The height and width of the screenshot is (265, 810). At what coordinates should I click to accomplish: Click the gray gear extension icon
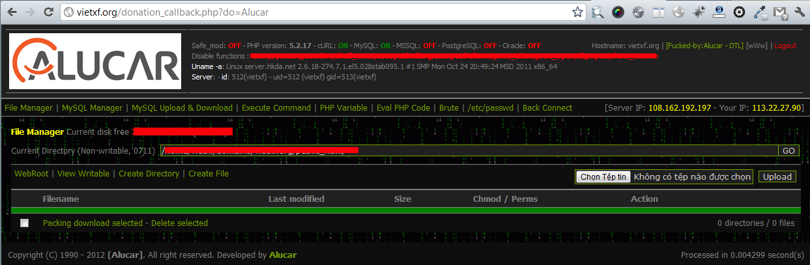point(638,12)
